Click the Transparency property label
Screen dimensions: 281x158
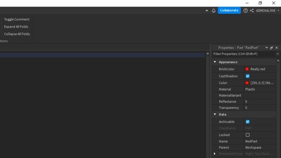[229, 108]
